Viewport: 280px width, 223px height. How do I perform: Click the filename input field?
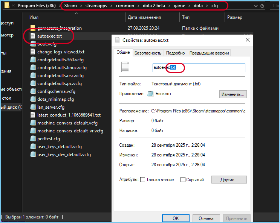[199, 68]
